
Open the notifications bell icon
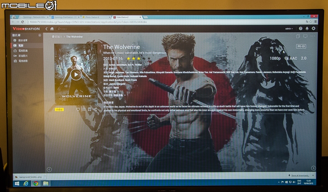(307, 29)
